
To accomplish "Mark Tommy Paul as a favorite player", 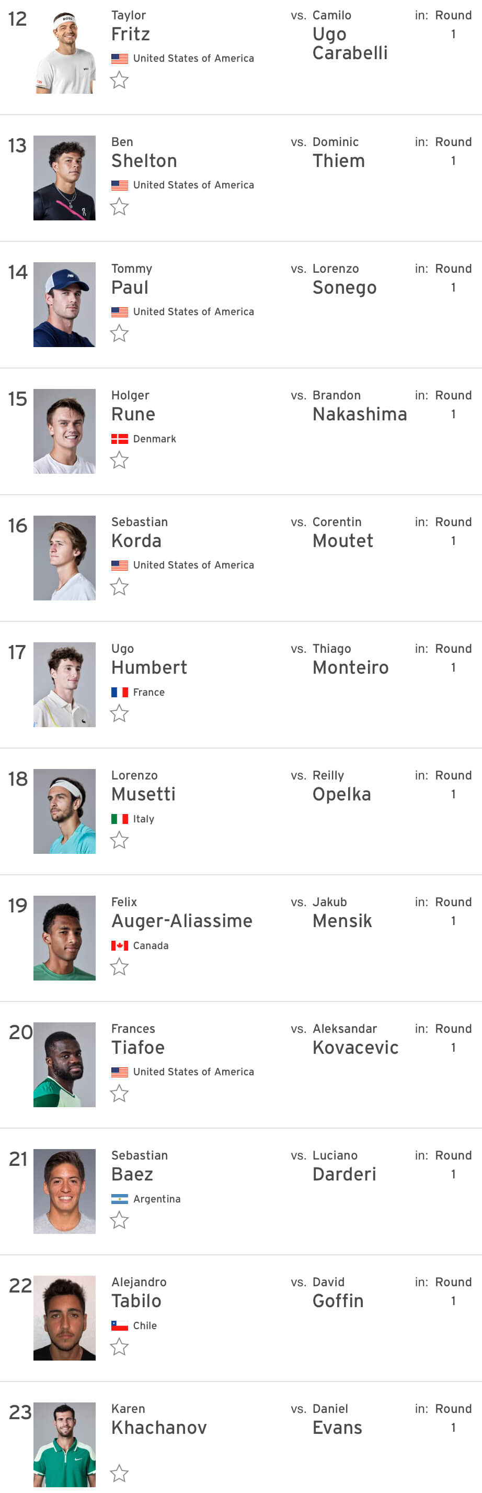I will (119, 333).
